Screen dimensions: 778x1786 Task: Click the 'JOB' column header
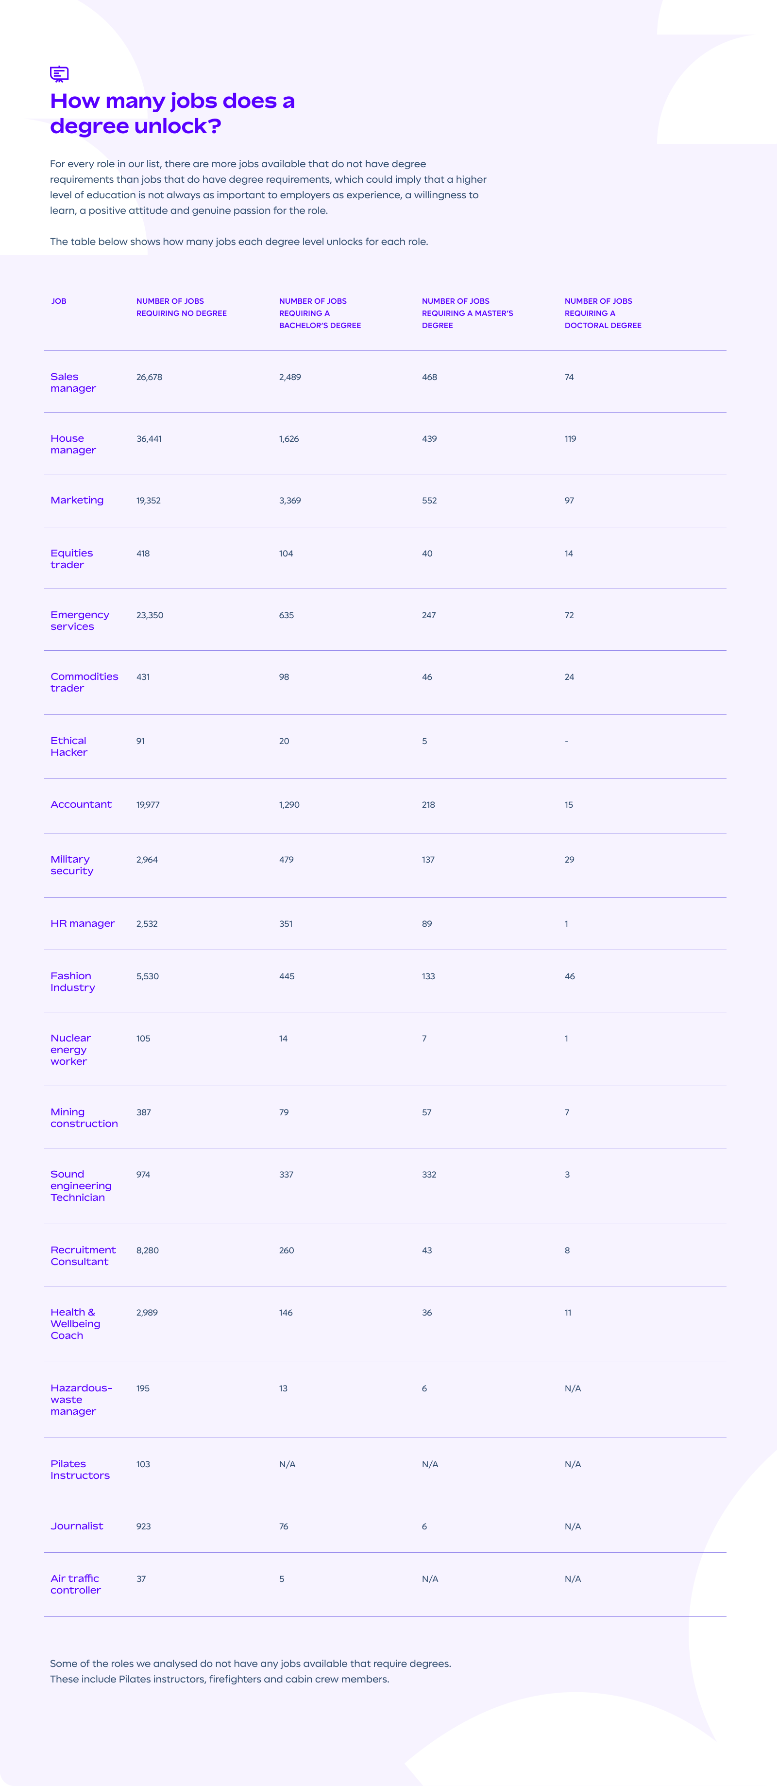pyautogui.click(x=59, y=301)
